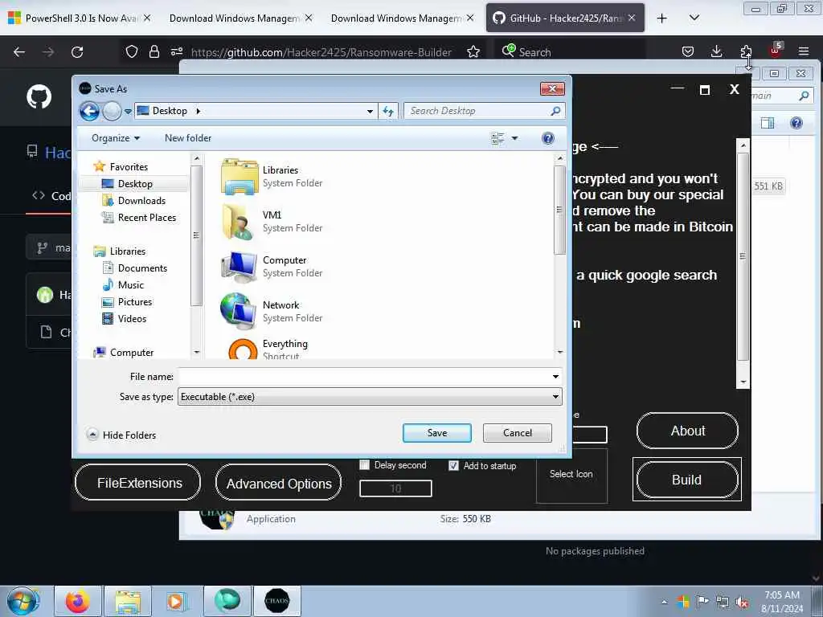The height and width of the screenshot is (617, 823).
Task: Open the Firefox application menu
Action: (x=804, y=51)
